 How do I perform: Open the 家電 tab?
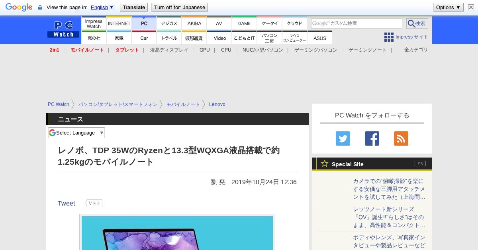(x=119, y=38)
